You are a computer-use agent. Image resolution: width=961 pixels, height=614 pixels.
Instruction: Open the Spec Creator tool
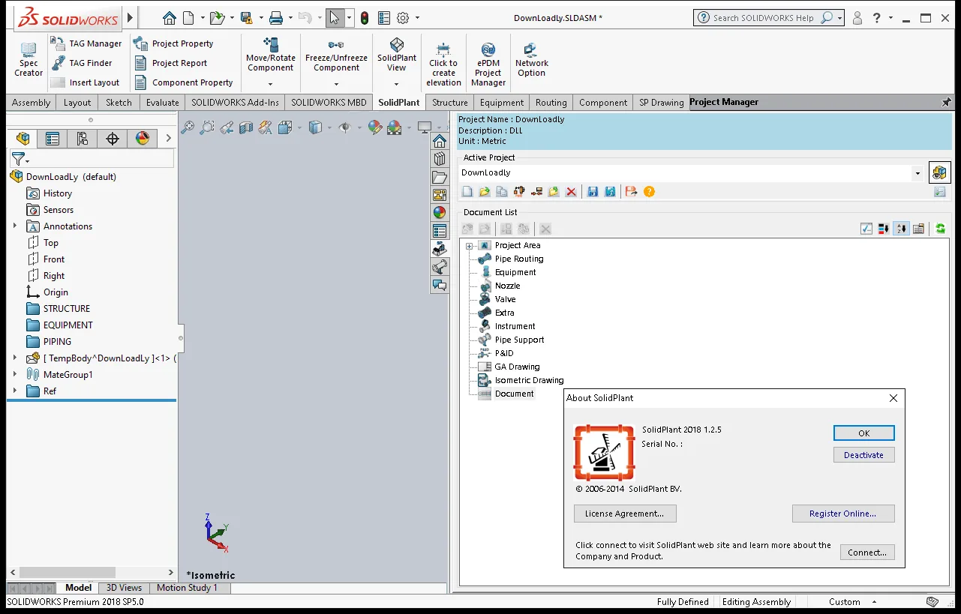click(29, 58)
